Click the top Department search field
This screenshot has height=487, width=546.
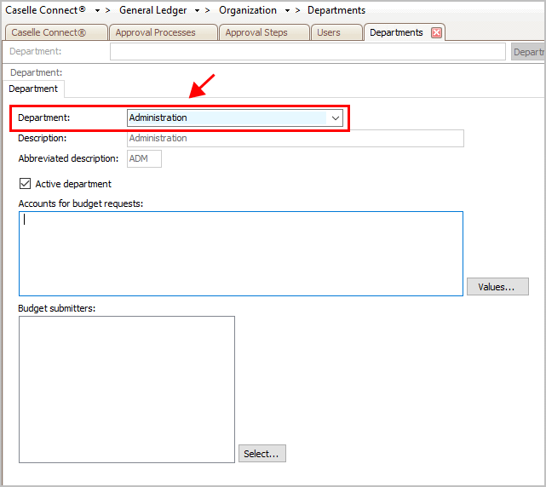click(307, 52)
